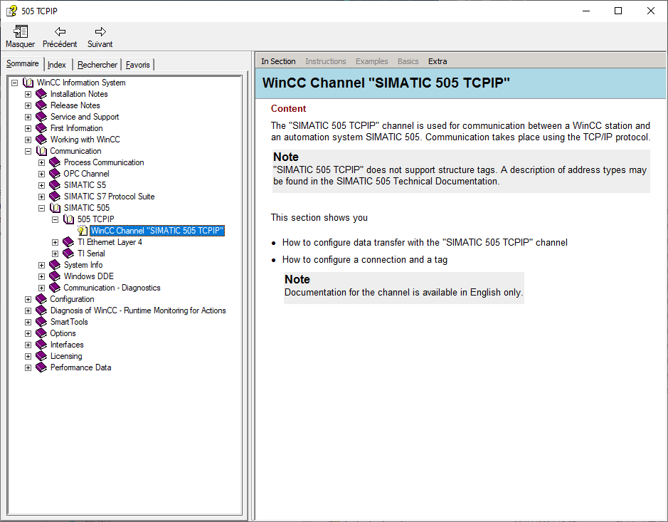Switch to the Index tab
The height and width of the screenshot is (522, 668).
coord(57,65)
